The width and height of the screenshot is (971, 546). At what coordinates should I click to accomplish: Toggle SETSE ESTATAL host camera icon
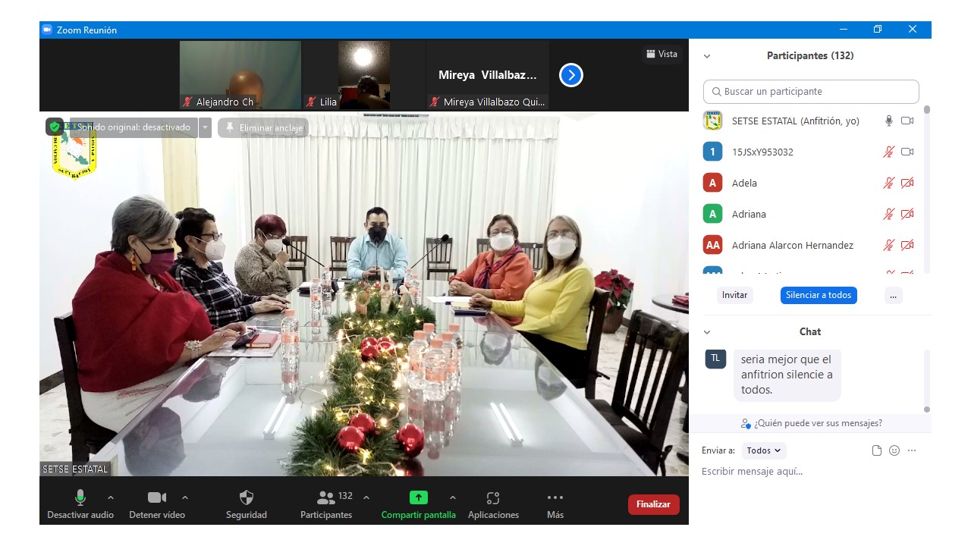[907, 121]
